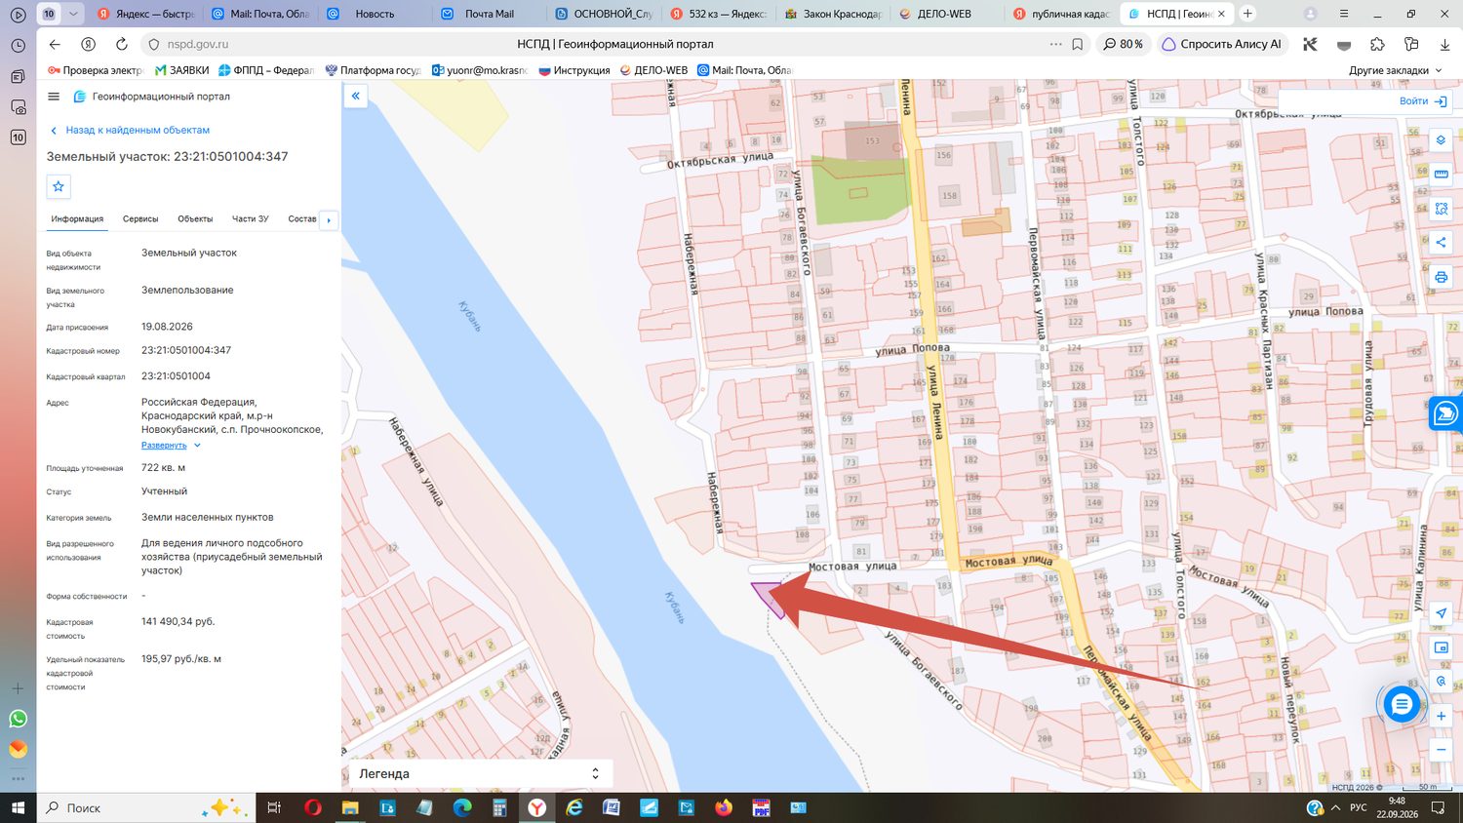
Task: Open the Инструкция bookmark
Action: point(574,70)
